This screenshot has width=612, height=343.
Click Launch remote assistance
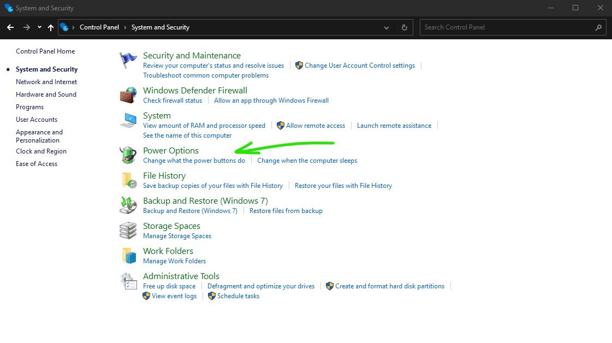(x=394, y=126)
